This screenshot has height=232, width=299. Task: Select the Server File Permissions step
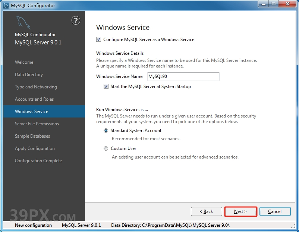[37, 124]
